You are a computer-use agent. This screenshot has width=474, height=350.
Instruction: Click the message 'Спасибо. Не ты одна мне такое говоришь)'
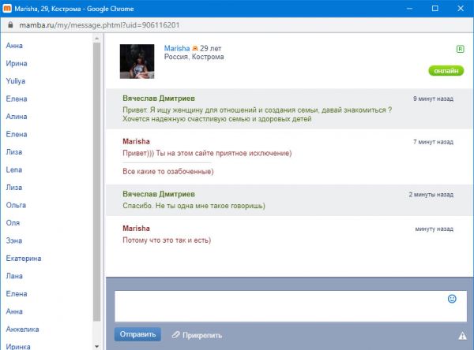coord(194,206)
